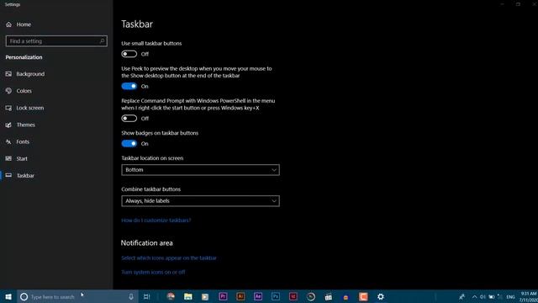Open Select which icons appear on taskbar
The image size is (538, 303).
tap(169, 258)
